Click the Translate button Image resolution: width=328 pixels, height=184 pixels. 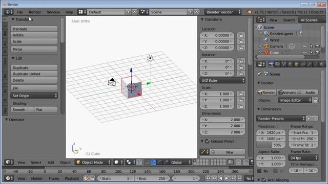[34, 29]
